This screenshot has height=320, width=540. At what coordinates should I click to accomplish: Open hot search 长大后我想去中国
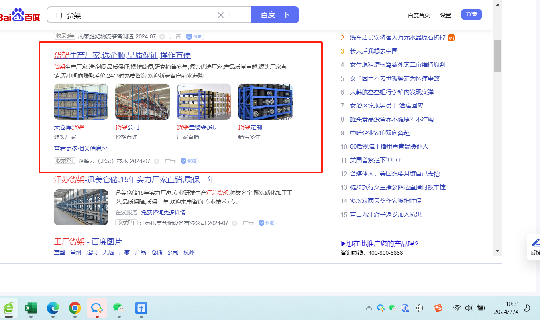pyautogui.click(x=374, y=51)
